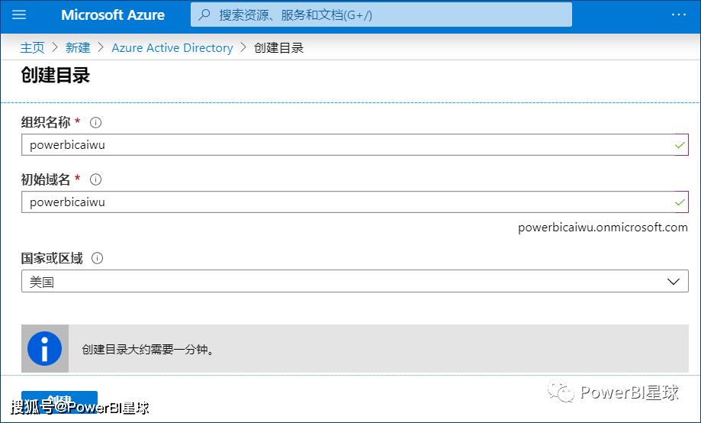This screenshot has width=701, height=423.
Task: Click the 创建目录 page heading
Action: tap(56, 75)
